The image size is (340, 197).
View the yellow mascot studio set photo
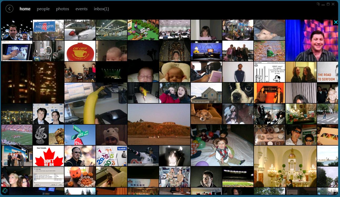[206, 51]
